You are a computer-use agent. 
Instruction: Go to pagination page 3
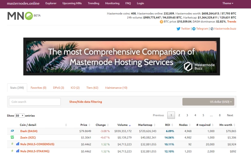(x=187, y=115)
